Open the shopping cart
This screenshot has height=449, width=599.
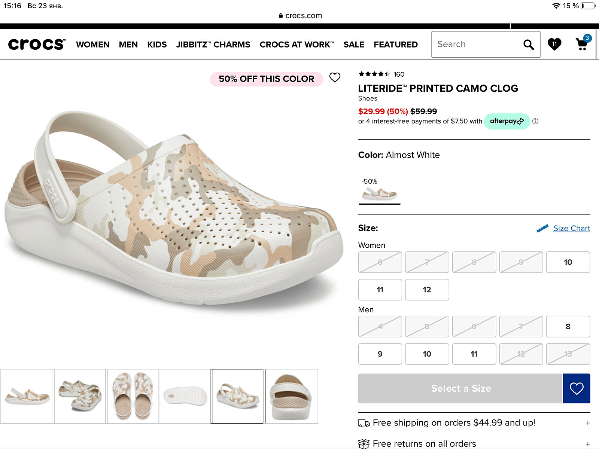click(582, 44)
